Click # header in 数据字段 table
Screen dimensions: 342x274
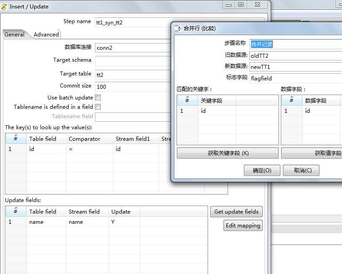coord(292,100)
